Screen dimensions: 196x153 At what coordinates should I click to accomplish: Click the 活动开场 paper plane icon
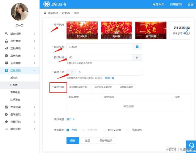pos(7,48)
